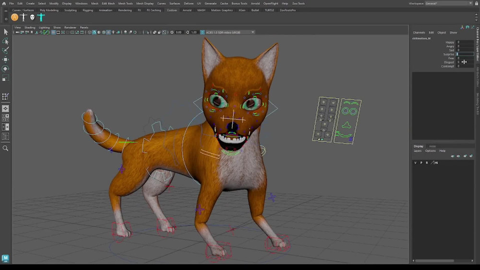Click the layer editor horizontal scrollbar

[443, 260]
